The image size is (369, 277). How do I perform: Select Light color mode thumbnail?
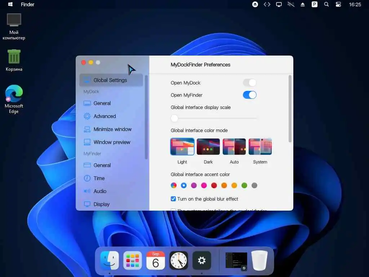[x=182, y=146]
